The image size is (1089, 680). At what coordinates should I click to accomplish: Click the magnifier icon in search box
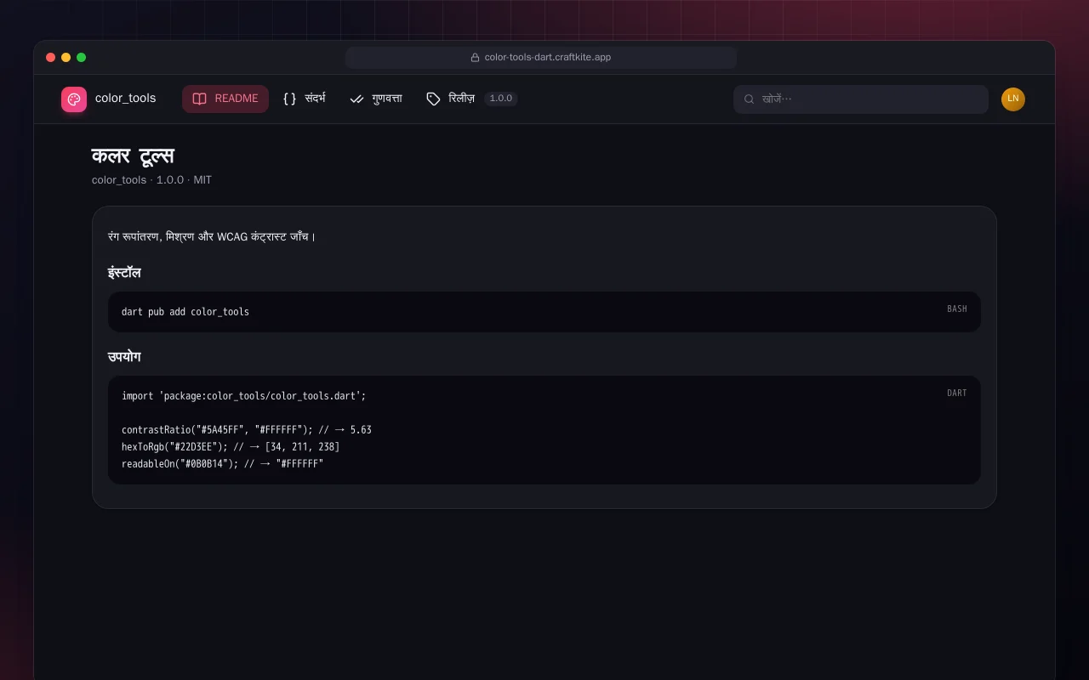[750, 99]
